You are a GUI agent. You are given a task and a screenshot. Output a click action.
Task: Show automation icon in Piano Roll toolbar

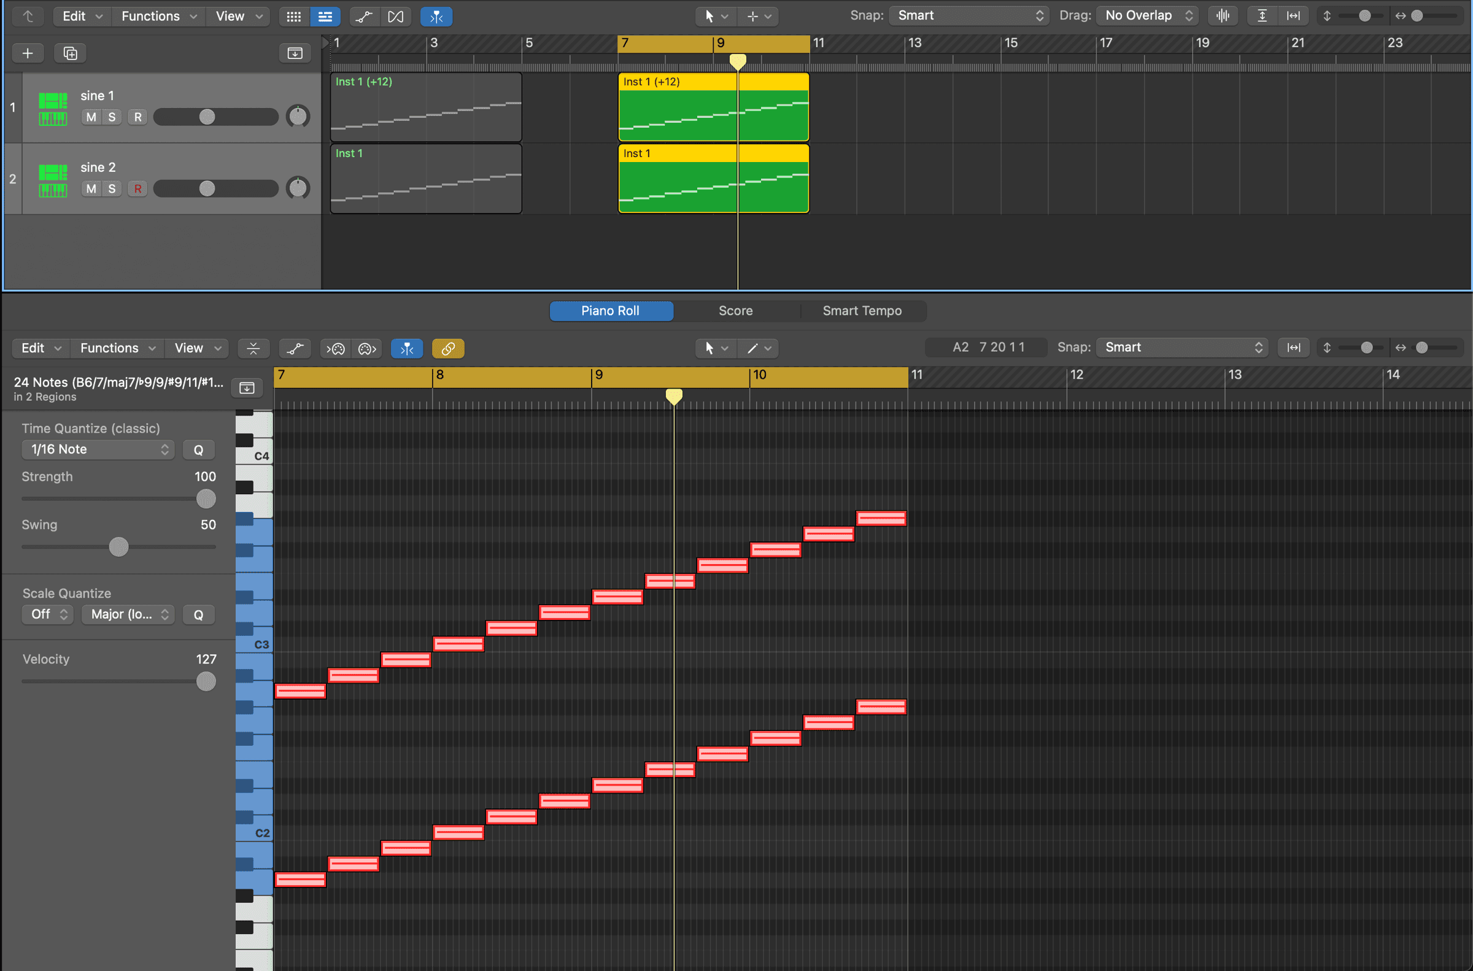click(295, 349)
